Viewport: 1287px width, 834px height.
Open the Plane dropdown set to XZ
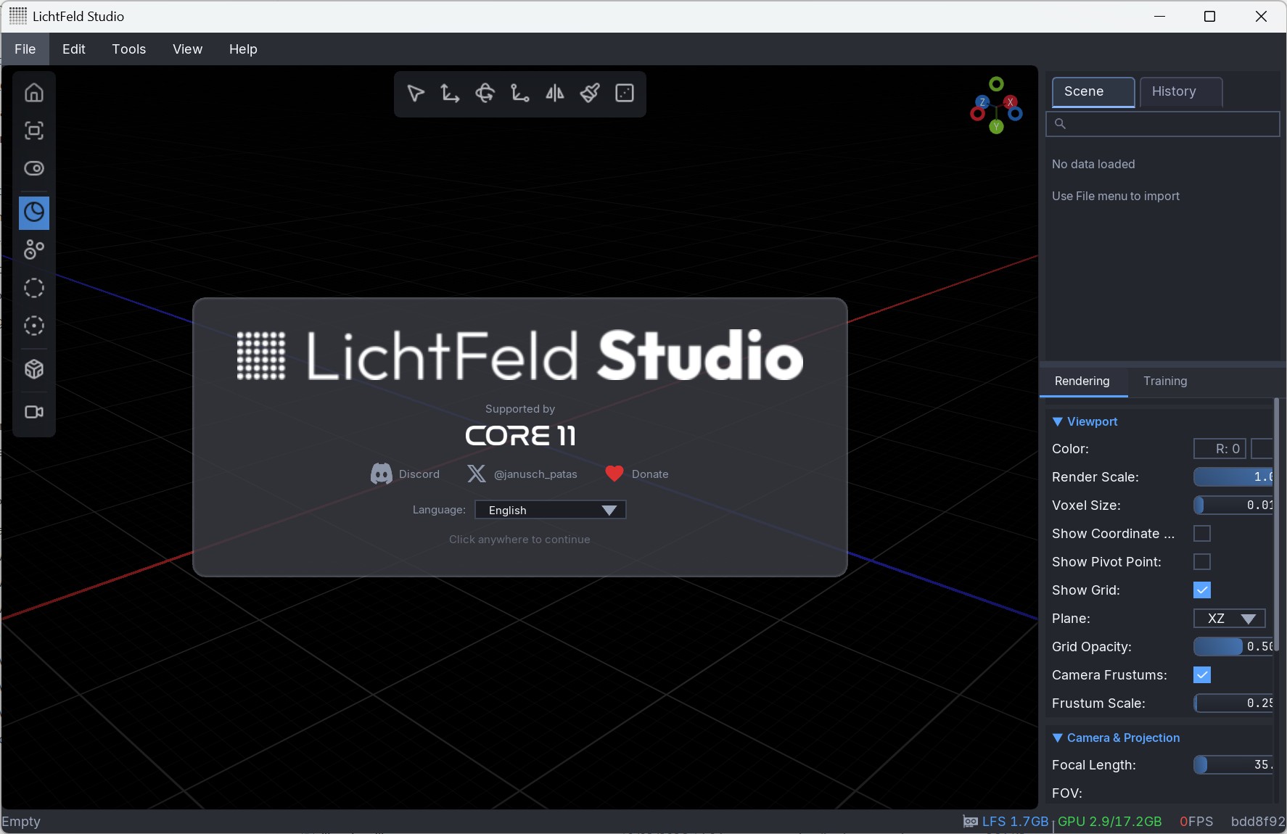(x=1228, y=619)
